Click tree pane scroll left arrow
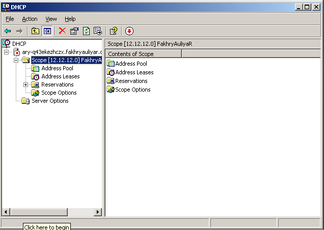 pyautogui.click(x=6, y=212)
